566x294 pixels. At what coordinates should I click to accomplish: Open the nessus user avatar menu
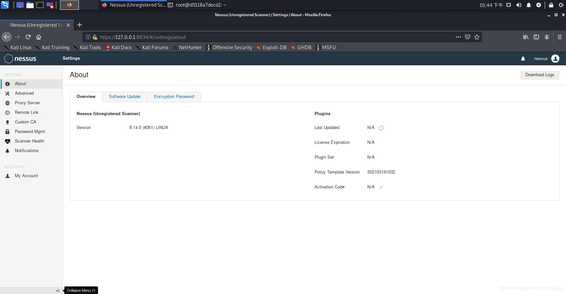click(x=555, y=59)
